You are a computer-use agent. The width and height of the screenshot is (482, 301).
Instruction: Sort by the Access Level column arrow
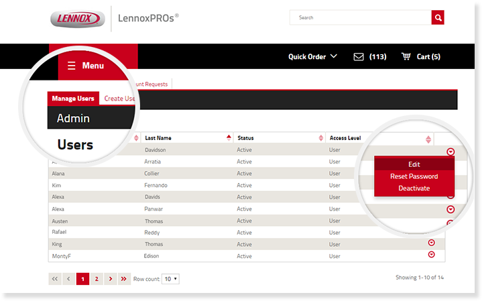click(428, 139)
